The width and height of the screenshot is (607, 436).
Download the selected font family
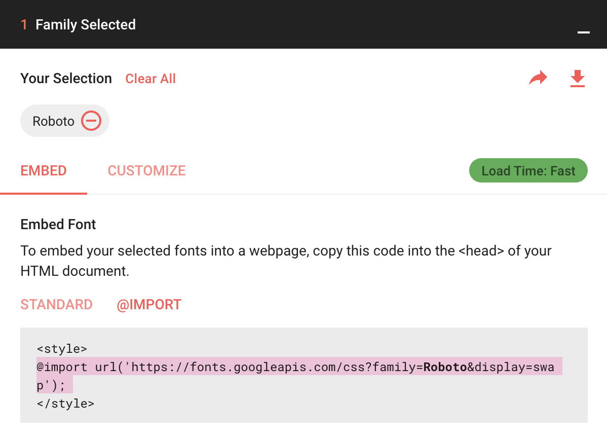point(577,79)
